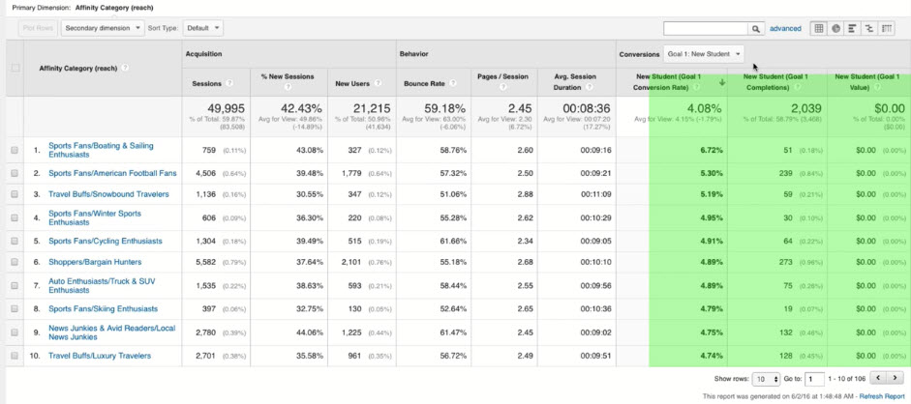Expand the Goal 1: New Student conversions dropdown

(x=704, y=54)
